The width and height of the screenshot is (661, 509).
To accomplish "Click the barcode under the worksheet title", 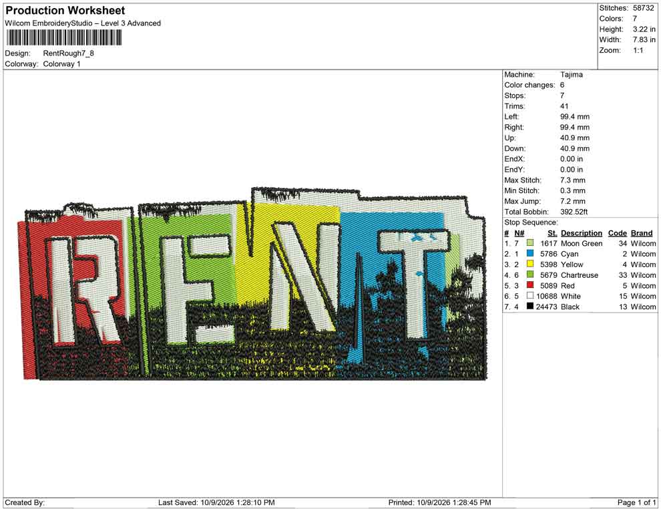I will pos(64,38).
